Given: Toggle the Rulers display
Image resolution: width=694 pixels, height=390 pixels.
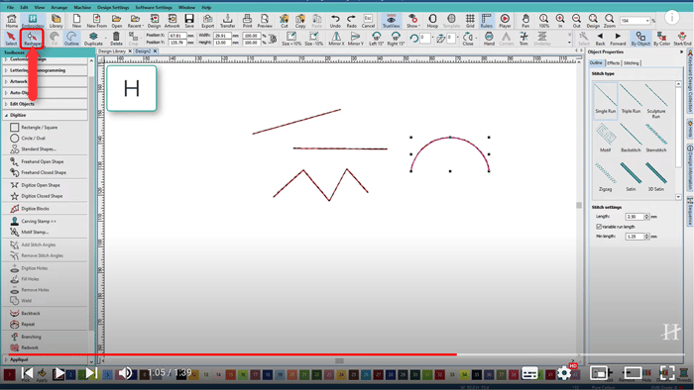Looking at the screenshot, I should [x=486, y=21].
